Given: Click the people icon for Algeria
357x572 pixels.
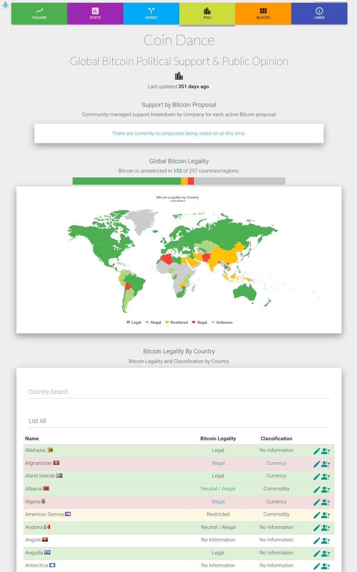Looking at the screenshot, I should coord(326,502).
